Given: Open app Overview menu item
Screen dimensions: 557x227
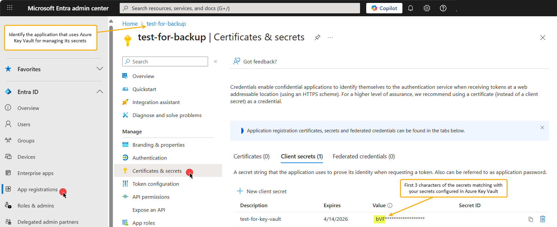Looking at the screenshot, I should coord(143,76).
